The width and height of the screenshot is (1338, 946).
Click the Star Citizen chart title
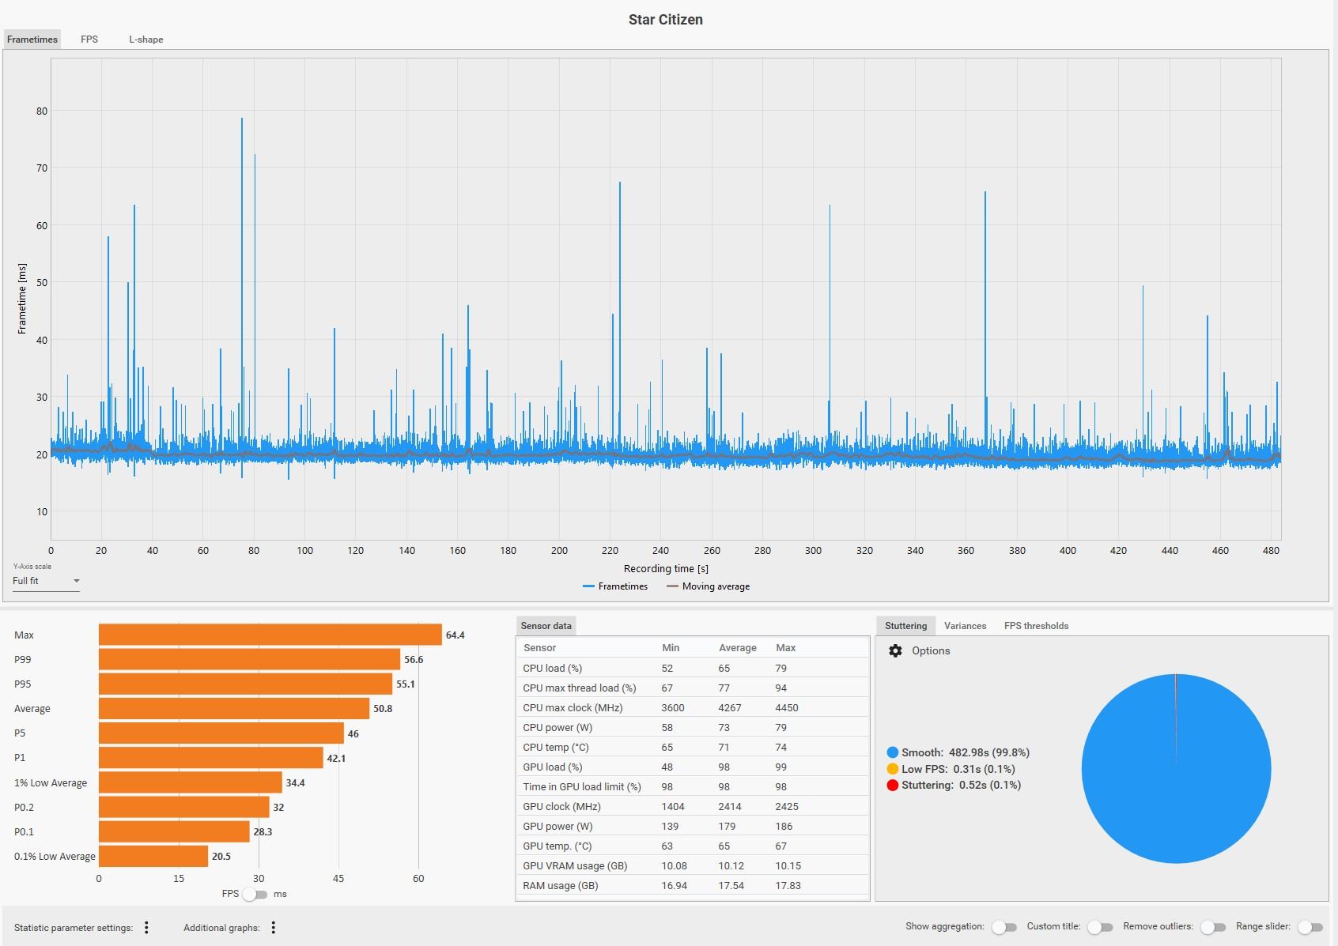point(666,20)
